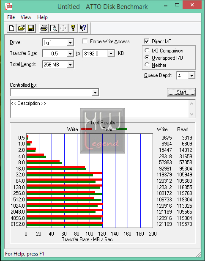Open the Help menu
205x261 pixels.
coord(42,17)
